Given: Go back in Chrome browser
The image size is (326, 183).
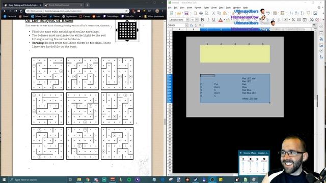Looking at the screenshot, I should (5, 11).
